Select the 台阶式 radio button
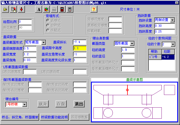 coord(48,25)
